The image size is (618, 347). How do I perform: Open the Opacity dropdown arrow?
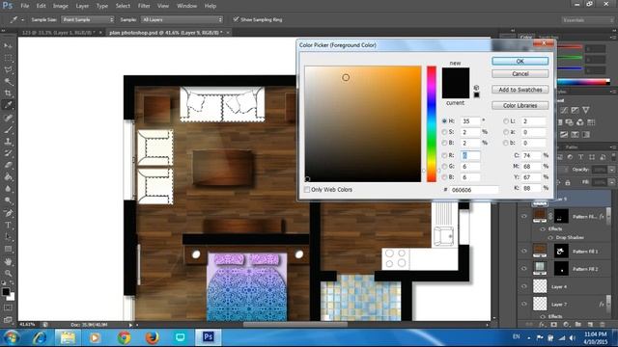pos(611,170)
